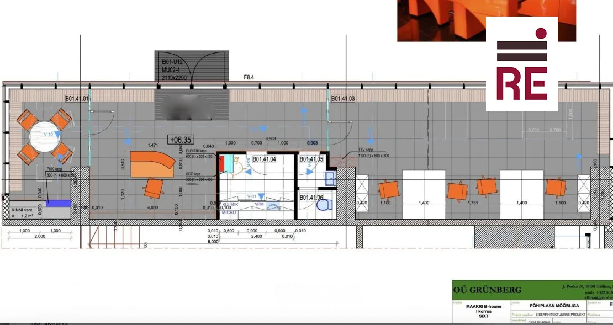Click the sink symbol in room B01.41.05

[x=330, y=178]
